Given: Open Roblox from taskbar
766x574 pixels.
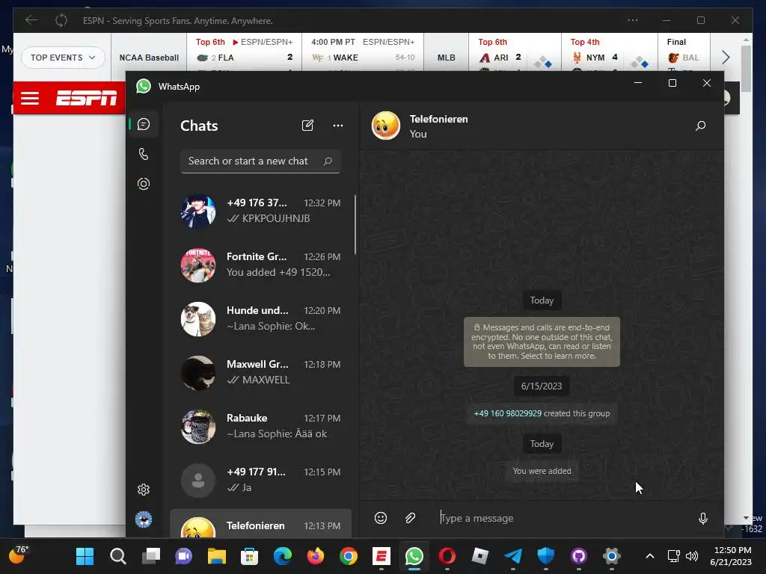Looking at the screenshot, I should (x=480, y=556).
